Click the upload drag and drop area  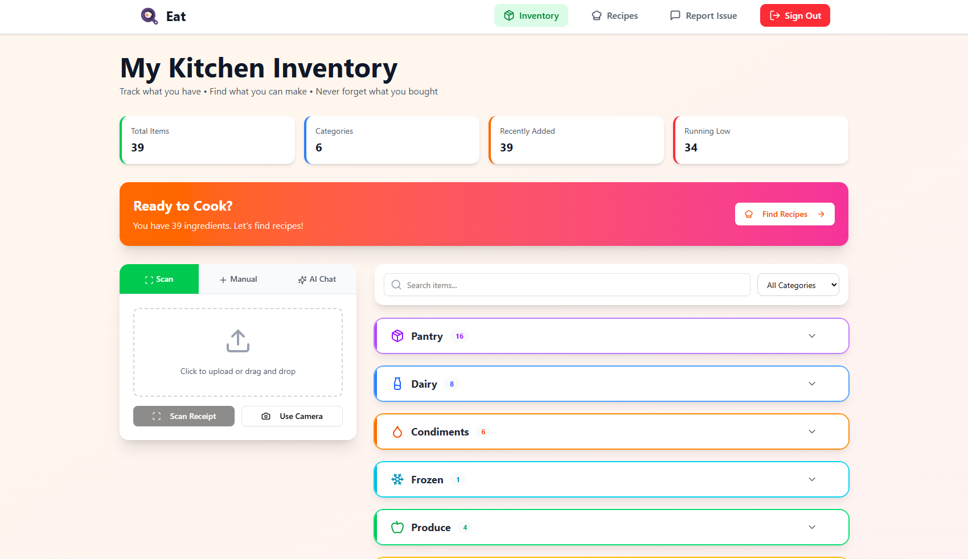pos(237,352)
